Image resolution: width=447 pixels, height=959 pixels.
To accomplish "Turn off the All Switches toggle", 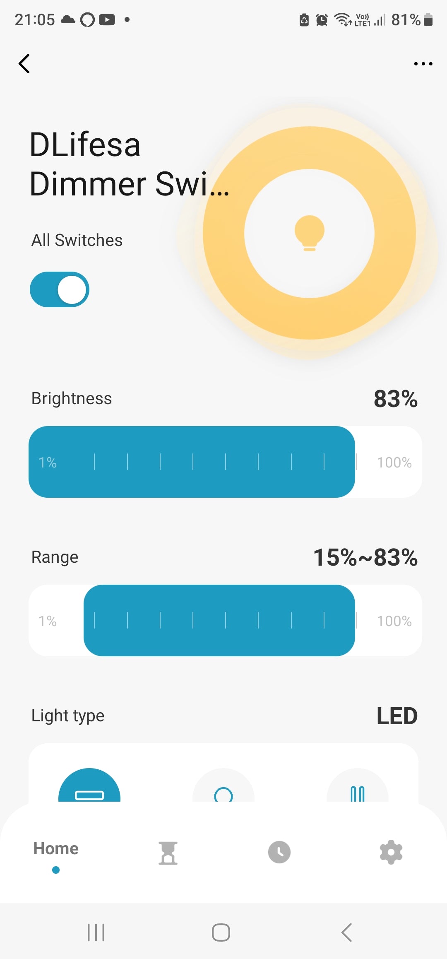I will click(x=60, y=289).
